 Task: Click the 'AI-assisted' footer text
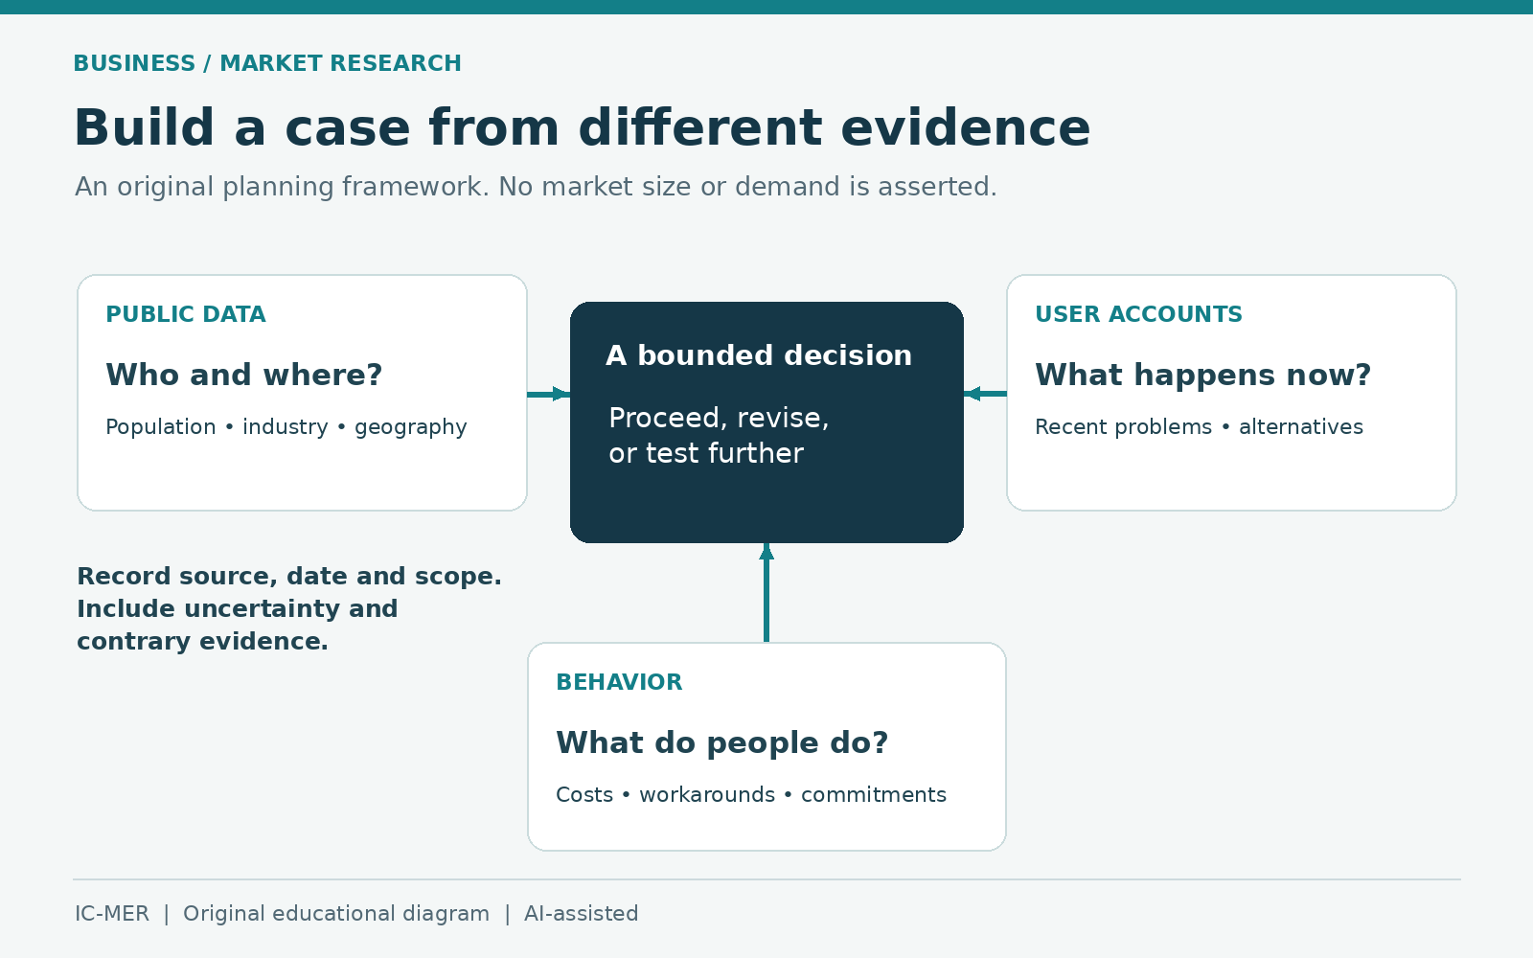[x=582, y=914]
